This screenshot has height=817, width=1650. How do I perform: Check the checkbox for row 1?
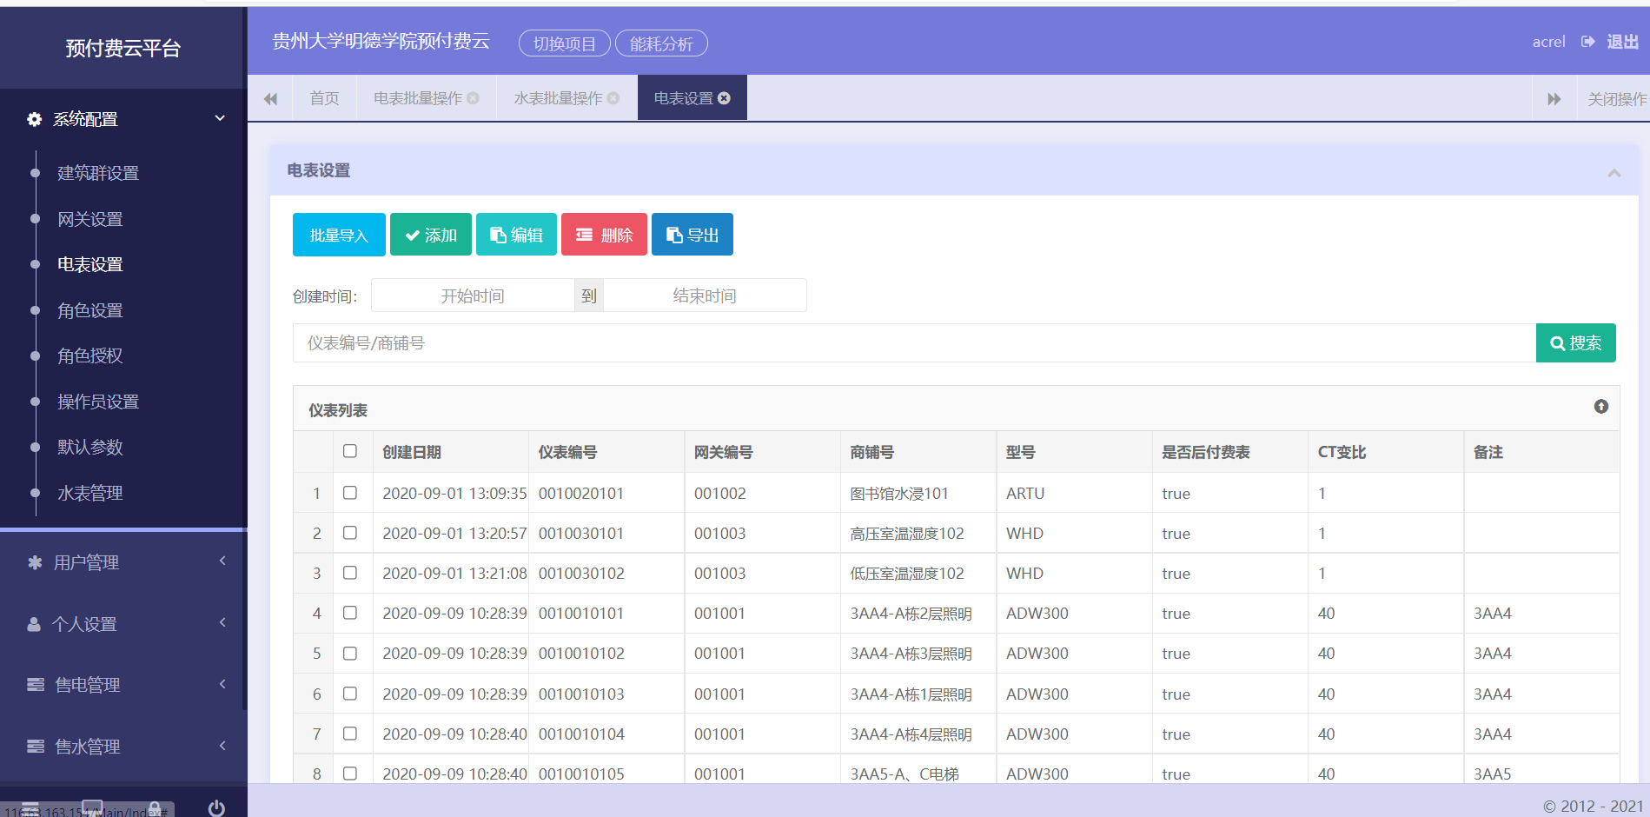(x=350, y=493)
